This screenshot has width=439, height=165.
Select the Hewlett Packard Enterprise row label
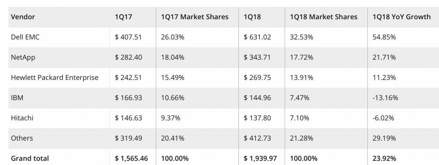click(x=54, y=77)
